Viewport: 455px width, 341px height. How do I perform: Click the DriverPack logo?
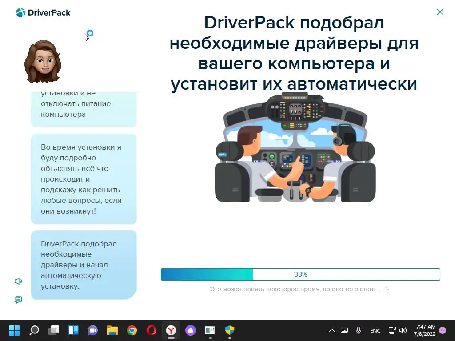[x=43, y=13]
